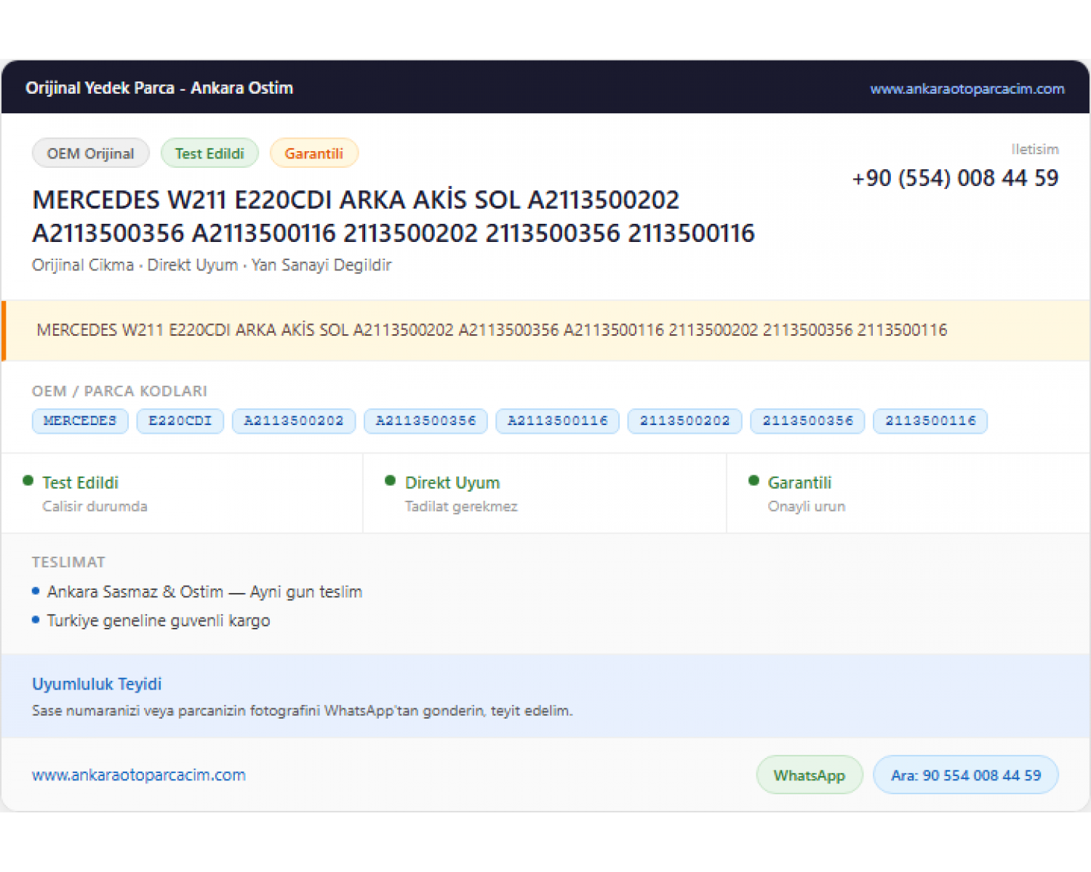Tap the WhatsApp button
The height and width of the screenshot is (872, 1091).
click(810, 775)
